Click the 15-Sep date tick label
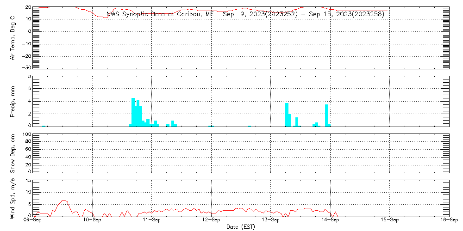 pos(389,221)
